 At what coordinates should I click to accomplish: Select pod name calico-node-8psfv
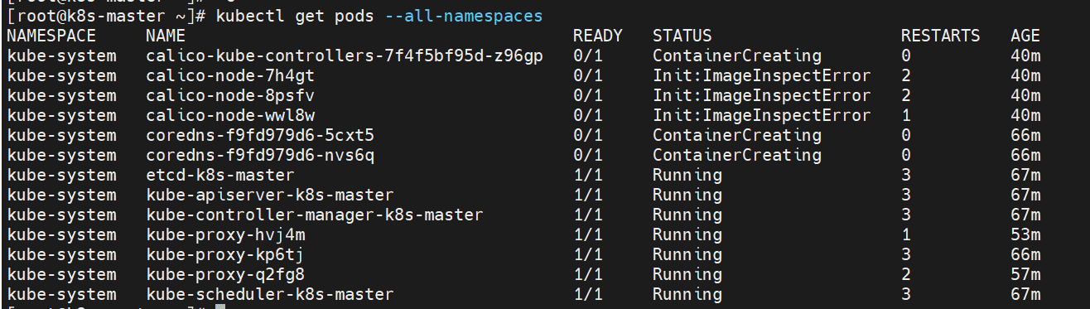pyautogui.click(x=230, y=95)
